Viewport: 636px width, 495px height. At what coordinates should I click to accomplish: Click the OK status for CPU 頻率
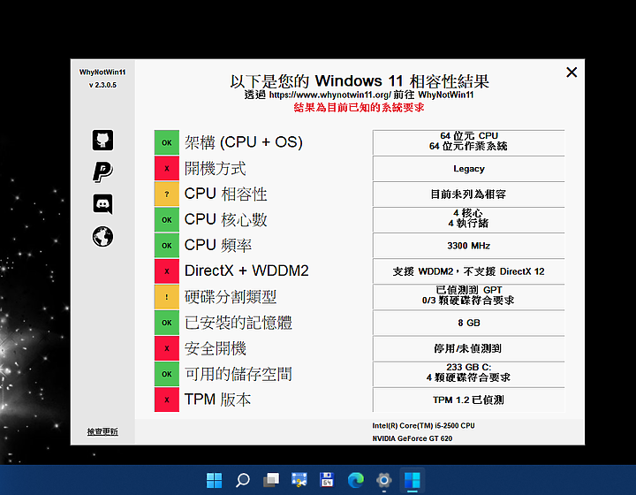tap(167, 246)
